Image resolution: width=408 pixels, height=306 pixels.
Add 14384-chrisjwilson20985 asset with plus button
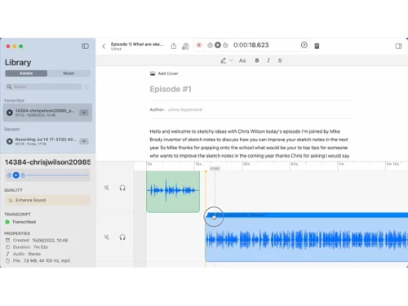(84, 113)
